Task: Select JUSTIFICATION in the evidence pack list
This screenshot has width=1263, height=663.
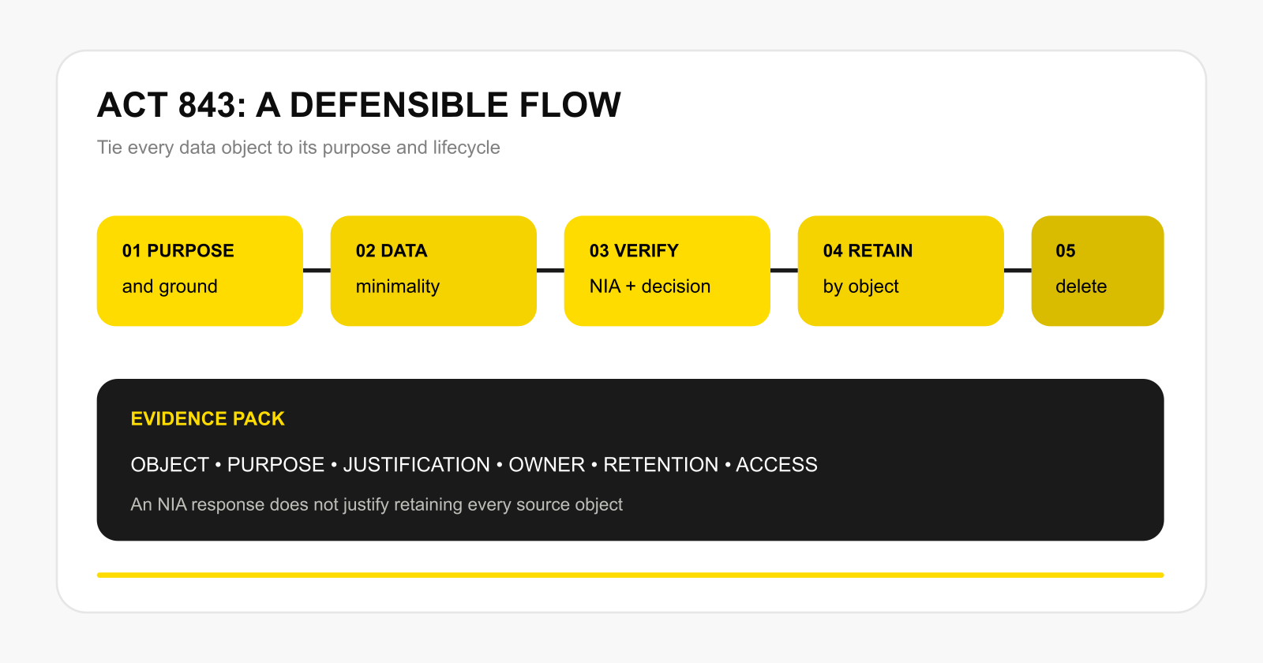Action: [x=416, y=464]
